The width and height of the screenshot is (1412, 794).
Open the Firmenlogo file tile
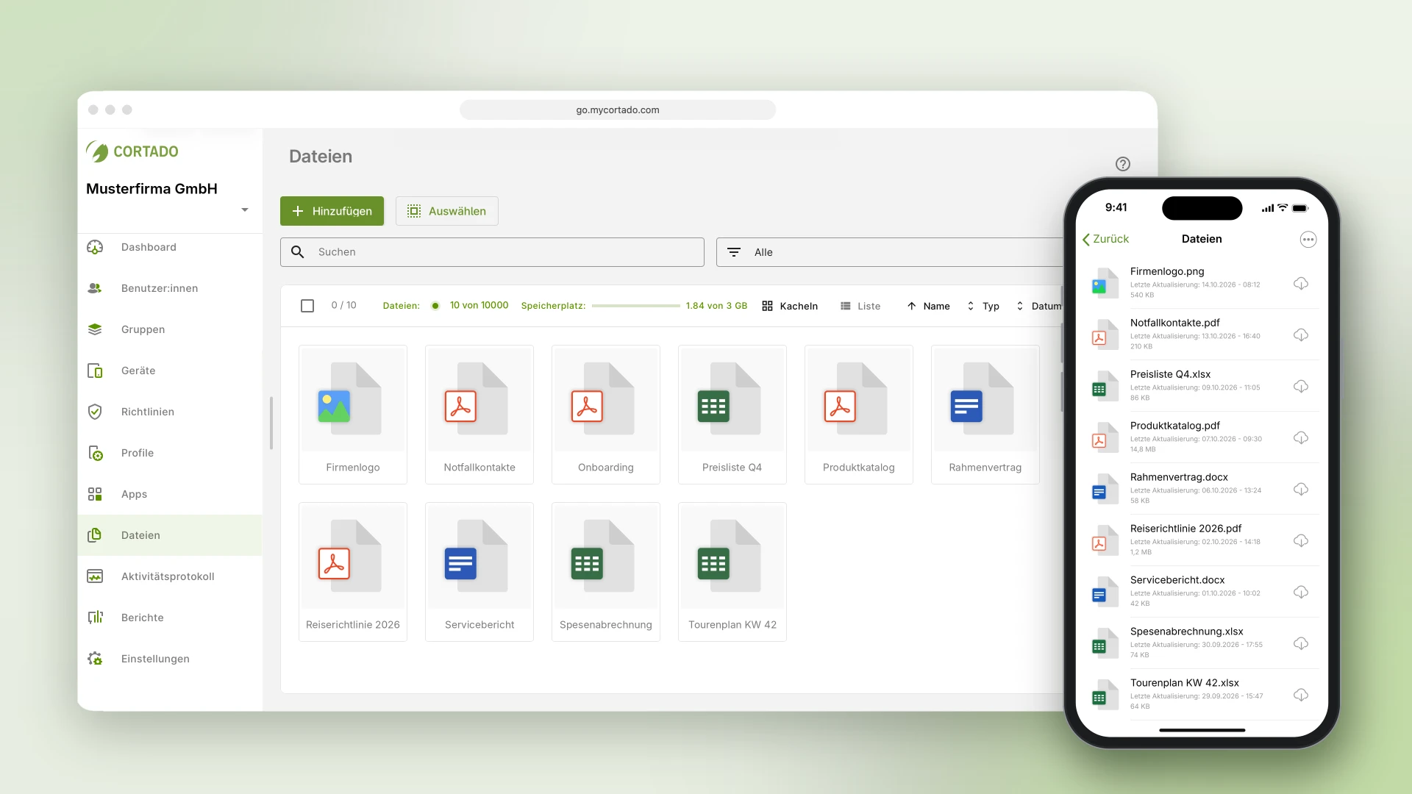click(x=353, y=415)
